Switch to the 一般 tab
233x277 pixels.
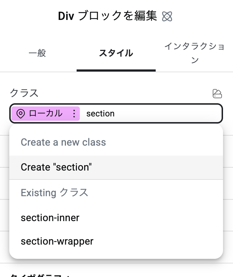click(37, 53)
